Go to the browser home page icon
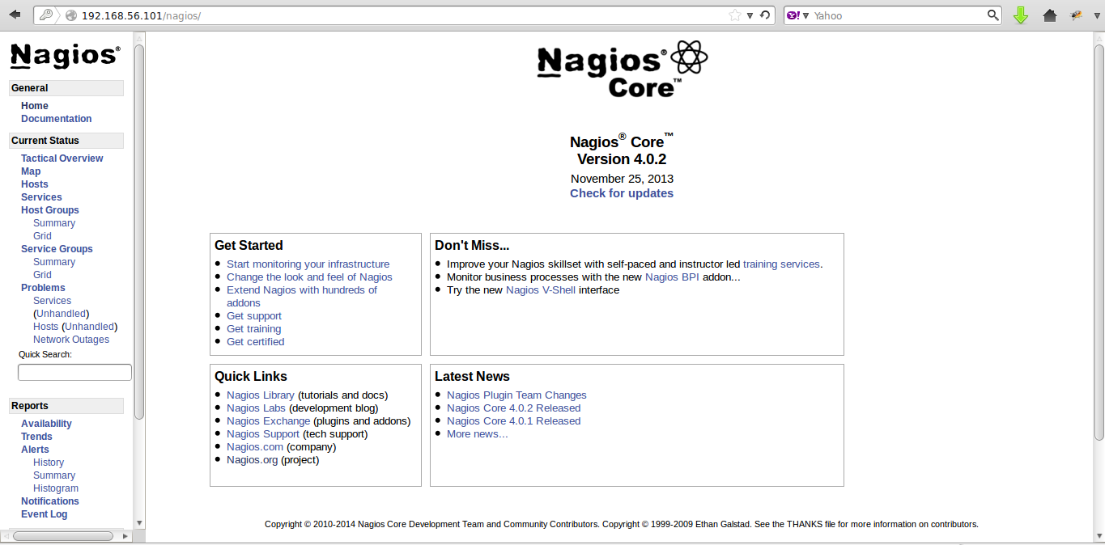 1050,15
